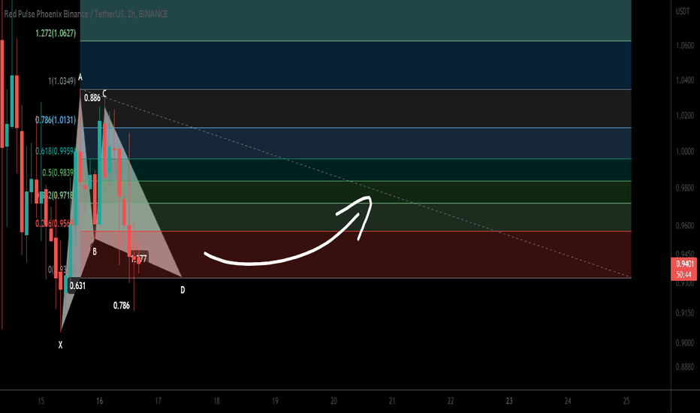The image size is (700, 413).
Task: Click date 19 on the time axis
Action: coord(275,401)
